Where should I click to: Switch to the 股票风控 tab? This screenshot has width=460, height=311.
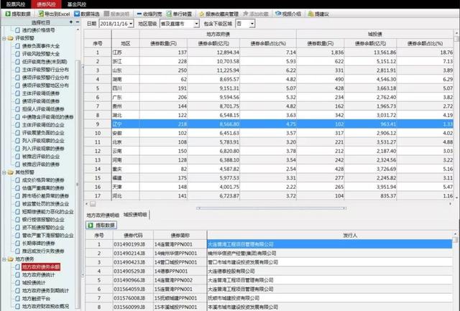click(16, 4)
